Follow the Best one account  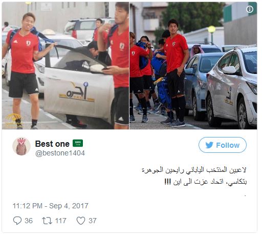tap(223, 145)
